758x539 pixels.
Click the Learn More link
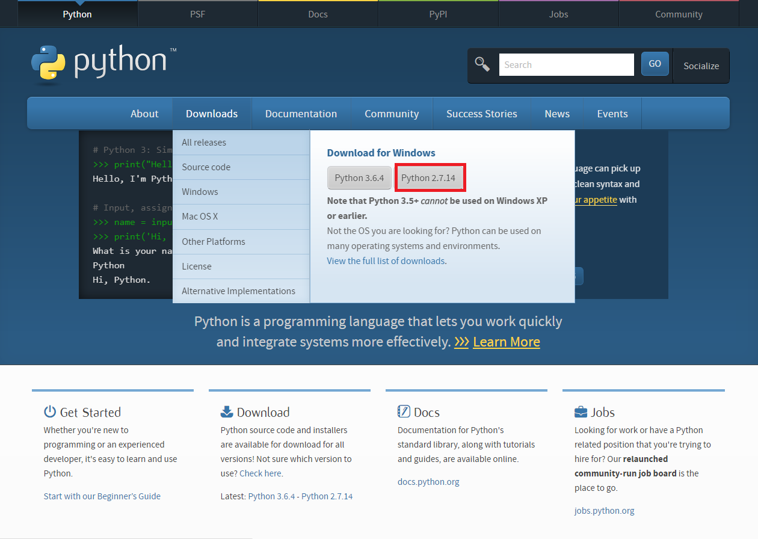[507, 342]
